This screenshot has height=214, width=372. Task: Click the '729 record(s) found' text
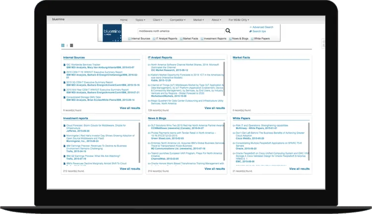tap(158, 110)
